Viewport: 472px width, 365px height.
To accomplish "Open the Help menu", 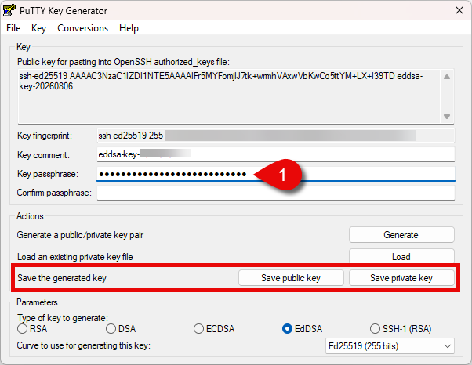I will (x=129, y=28).
